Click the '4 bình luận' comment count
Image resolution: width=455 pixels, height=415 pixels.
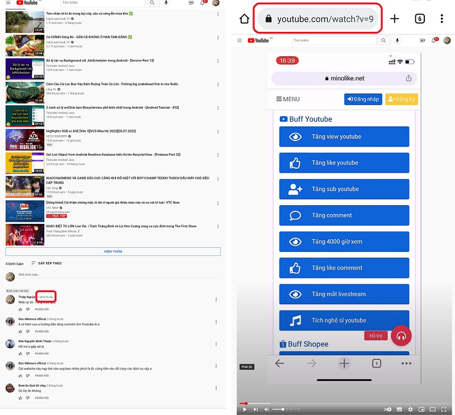pyautogui.click(x=15, y=264)
